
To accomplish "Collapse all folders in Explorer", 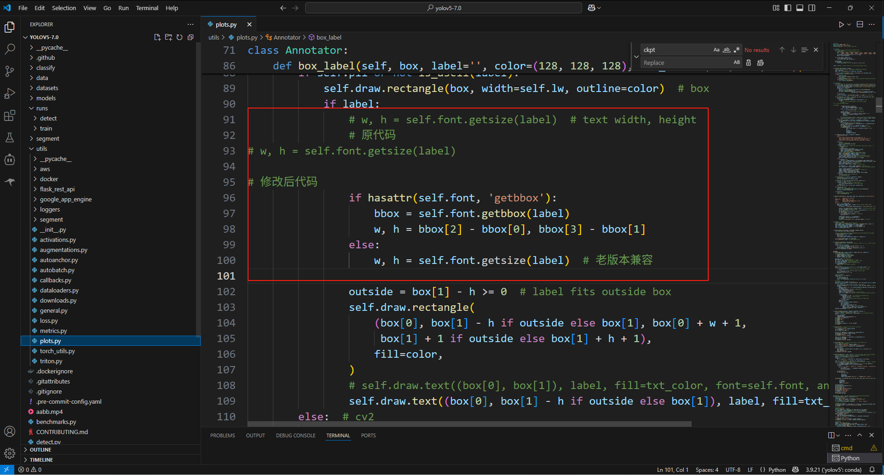I will 191,37.
